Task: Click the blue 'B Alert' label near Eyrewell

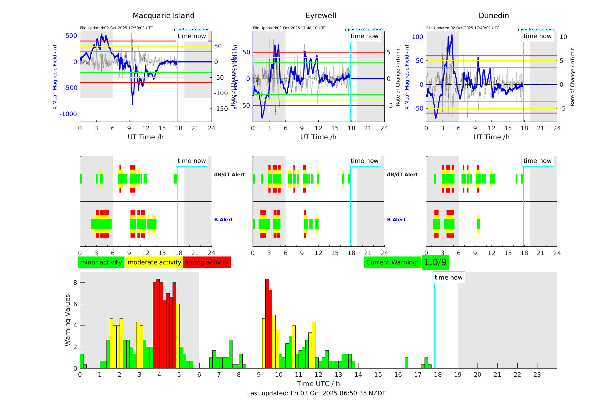Action: click(396, 220)
